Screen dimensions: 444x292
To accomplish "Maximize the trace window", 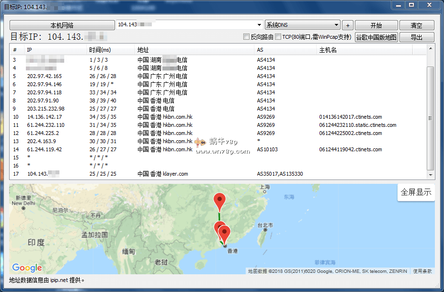I will (x=411, y=5).
